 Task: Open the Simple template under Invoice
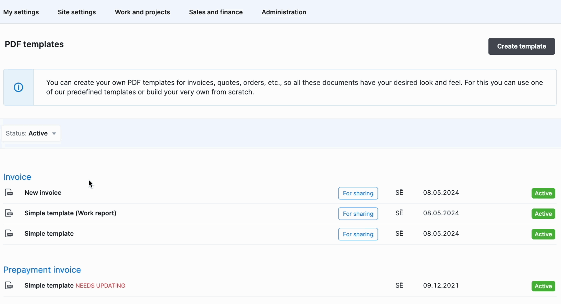[49, 234]
